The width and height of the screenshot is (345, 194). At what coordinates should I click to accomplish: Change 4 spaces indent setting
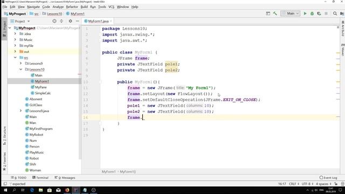[323, 184]
